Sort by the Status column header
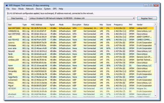The height and width of the screenshot is (103, 164). click(x=86, y=25)
